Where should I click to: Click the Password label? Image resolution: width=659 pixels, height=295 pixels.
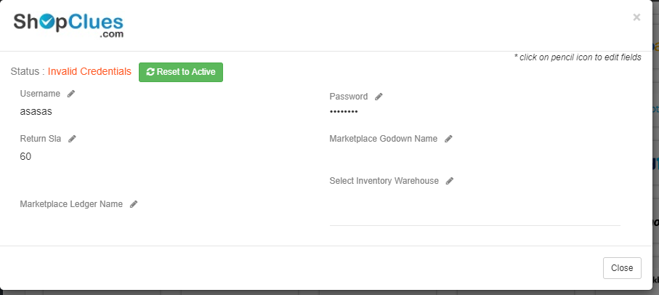tap(349, 97)
